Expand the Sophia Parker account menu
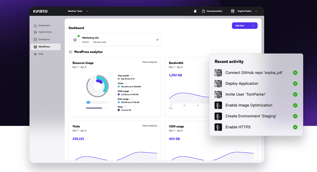This screenshot has height=172, width=317. pyautogui.click(x=256, y=11)
